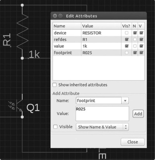Viewport: 155px width, 160px height.
Task: Toggle the Visible checkbox in Add Attribute
Action: (x=55, y=127)
